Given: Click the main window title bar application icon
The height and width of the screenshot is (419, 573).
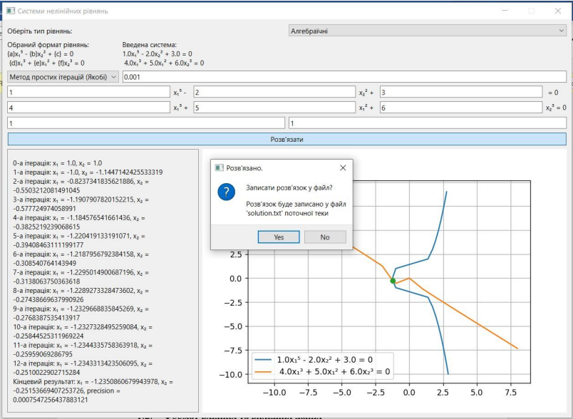Looking at the screenshot, I should 10,11.
